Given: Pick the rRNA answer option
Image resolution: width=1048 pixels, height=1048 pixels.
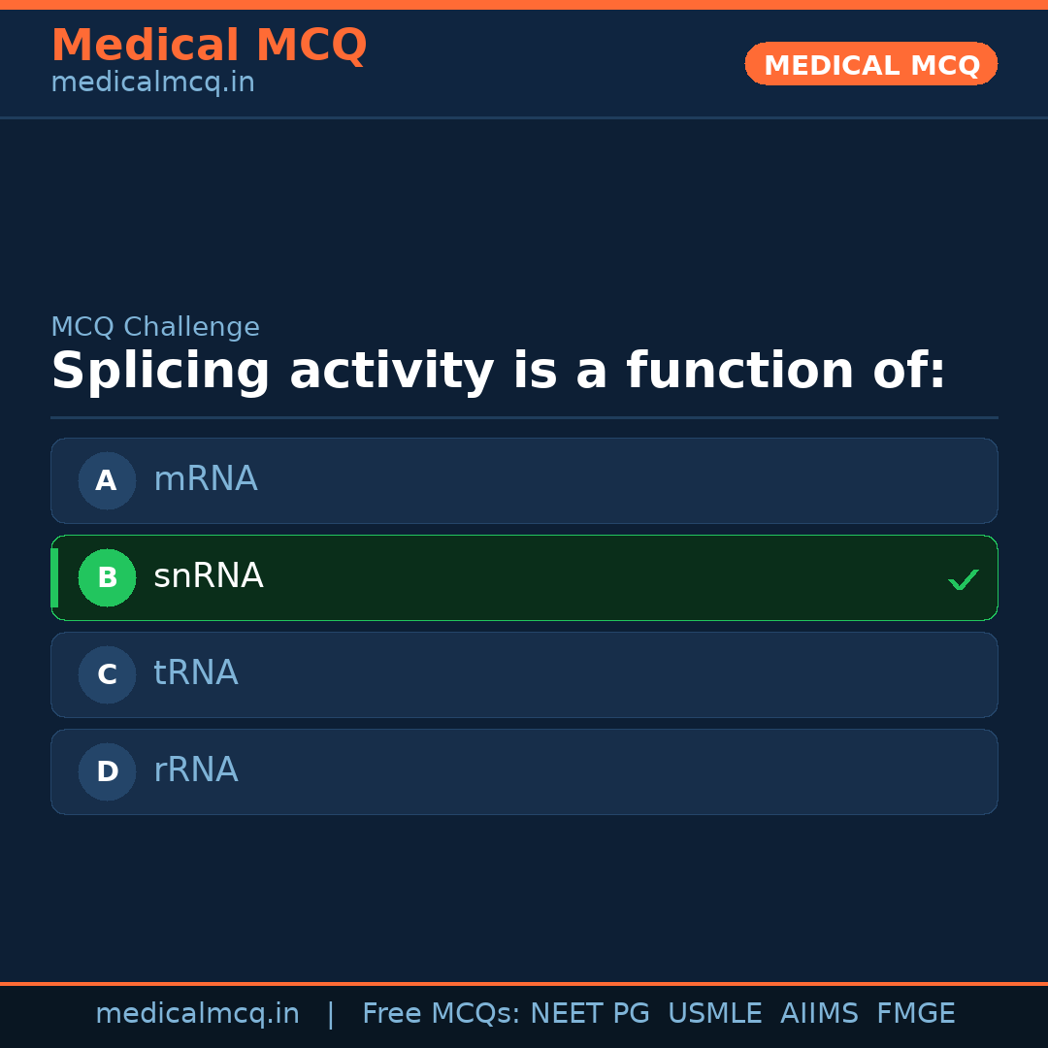Looking at the screenshot, I should 524,771.
